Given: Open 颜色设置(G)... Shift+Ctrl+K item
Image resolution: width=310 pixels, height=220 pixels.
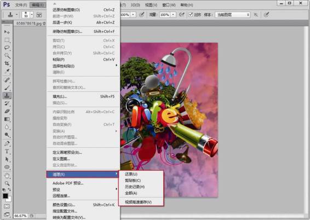Looking at the screenshot, I should (83, 205).
